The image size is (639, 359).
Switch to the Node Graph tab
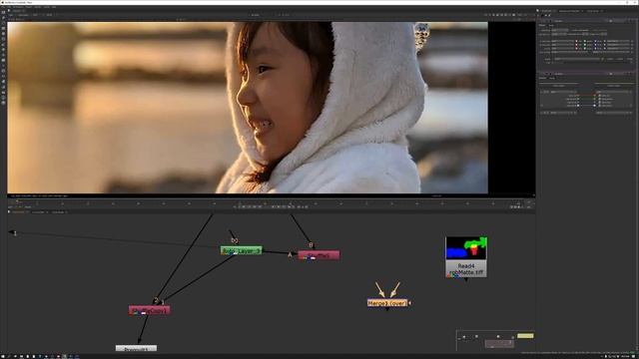click(x=18, y=212)
